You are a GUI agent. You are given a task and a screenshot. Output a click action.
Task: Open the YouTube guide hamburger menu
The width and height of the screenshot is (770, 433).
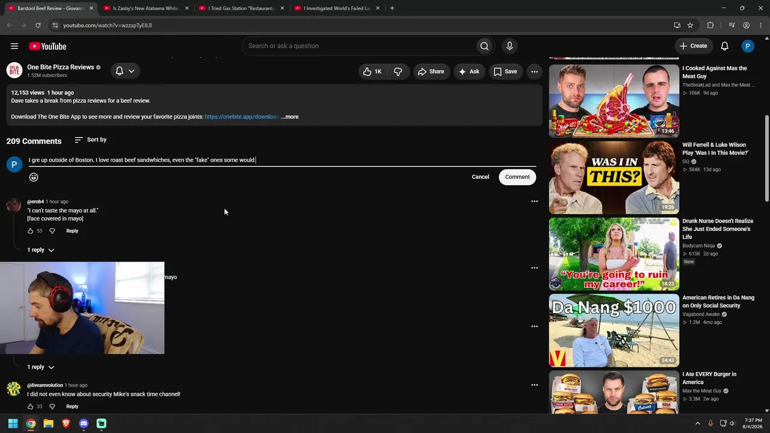(14, 46)
